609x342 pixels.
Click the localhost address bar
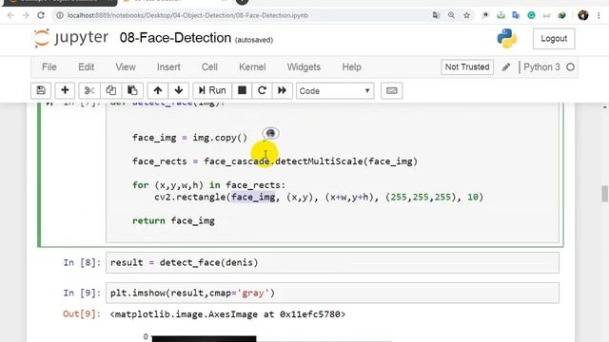(187, 15)
